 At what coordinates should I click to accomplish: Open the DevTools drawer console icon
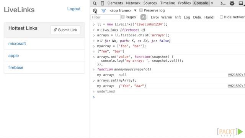point(223,3)
